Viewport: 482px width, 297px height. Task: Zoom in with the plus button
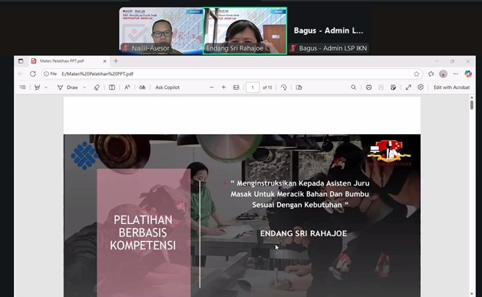point(224,87)
